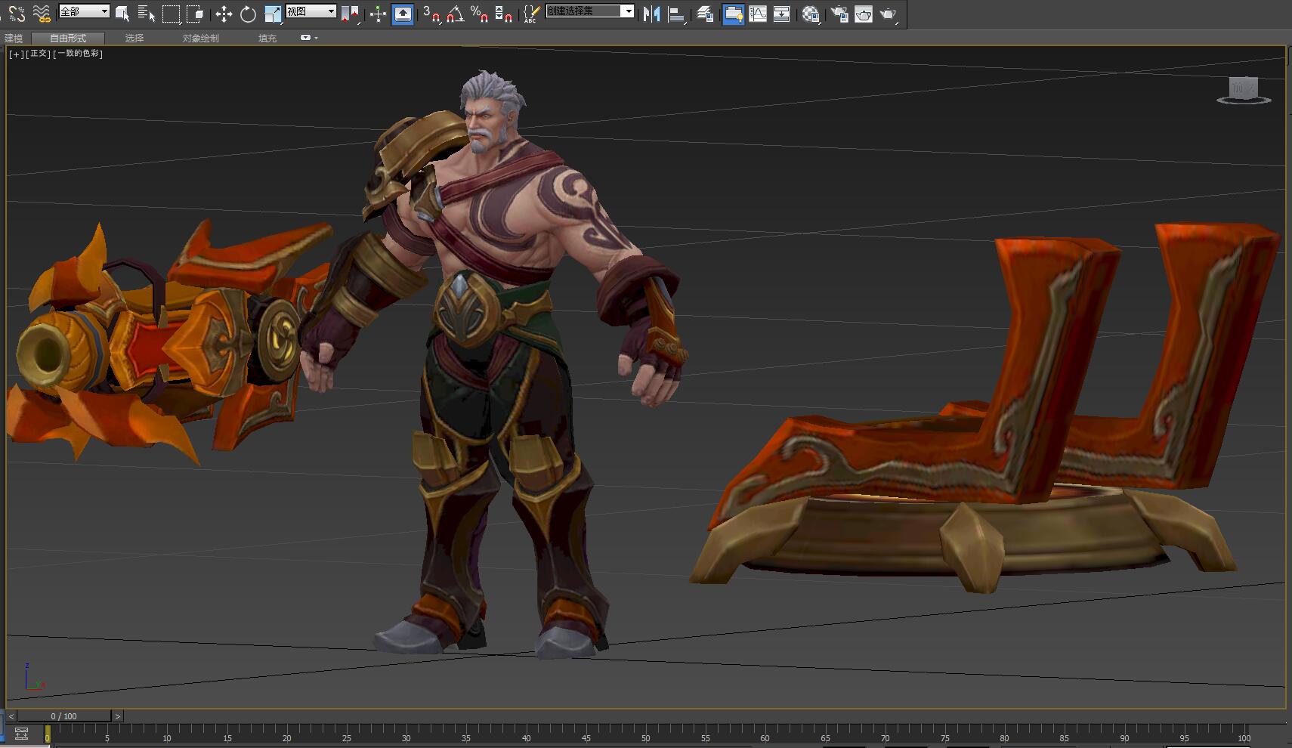Open Schematic View

tap(782, 14)
